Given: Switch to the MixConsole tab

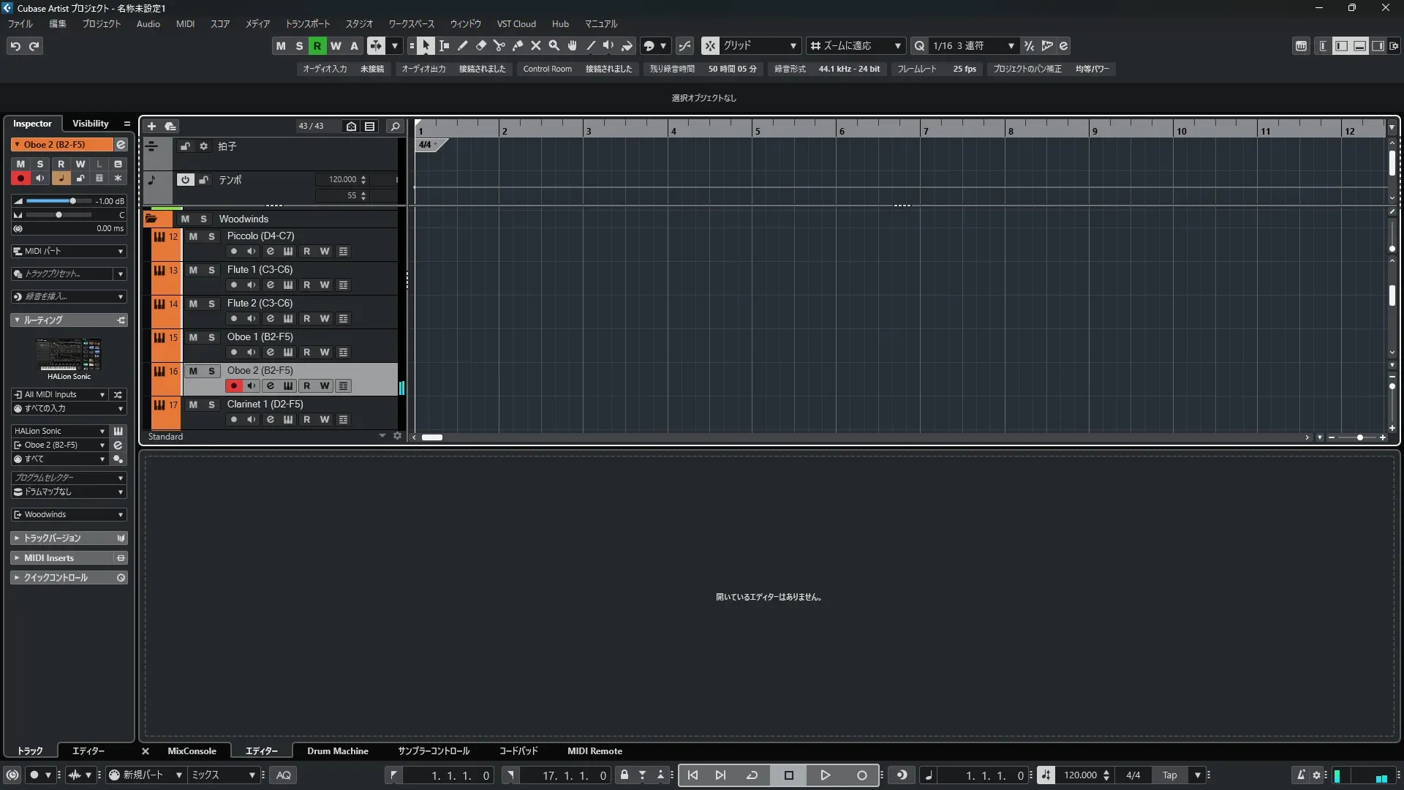Looking at the screenshot, I should coord(192,750).
